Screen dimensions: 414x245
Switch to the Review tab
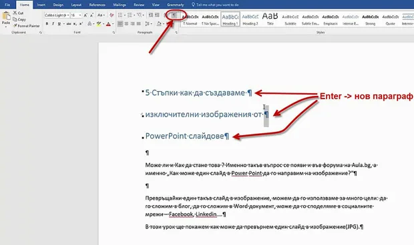(139, 5)
